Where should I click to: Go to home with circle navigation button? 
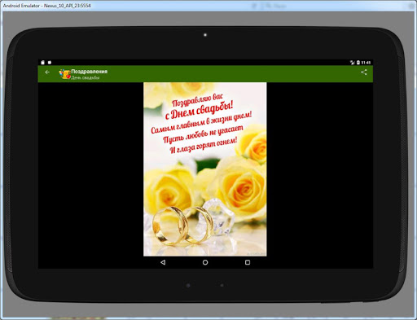tap(205, 262)
